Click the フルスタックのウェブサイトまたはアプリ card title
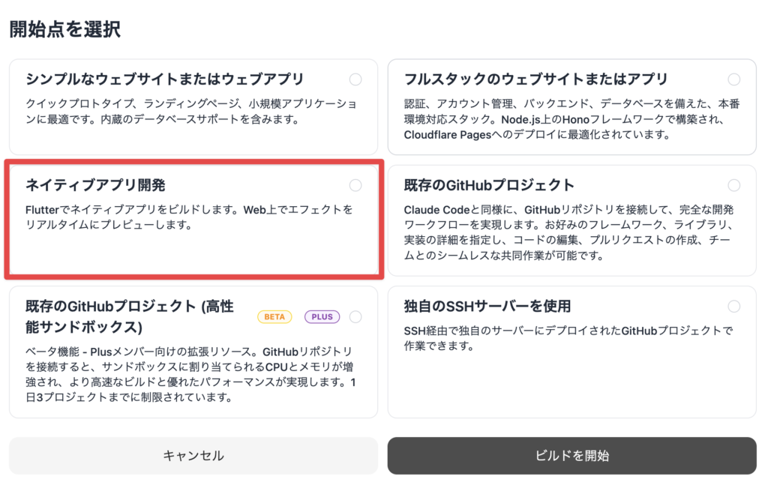 click(x=535, y=79)
